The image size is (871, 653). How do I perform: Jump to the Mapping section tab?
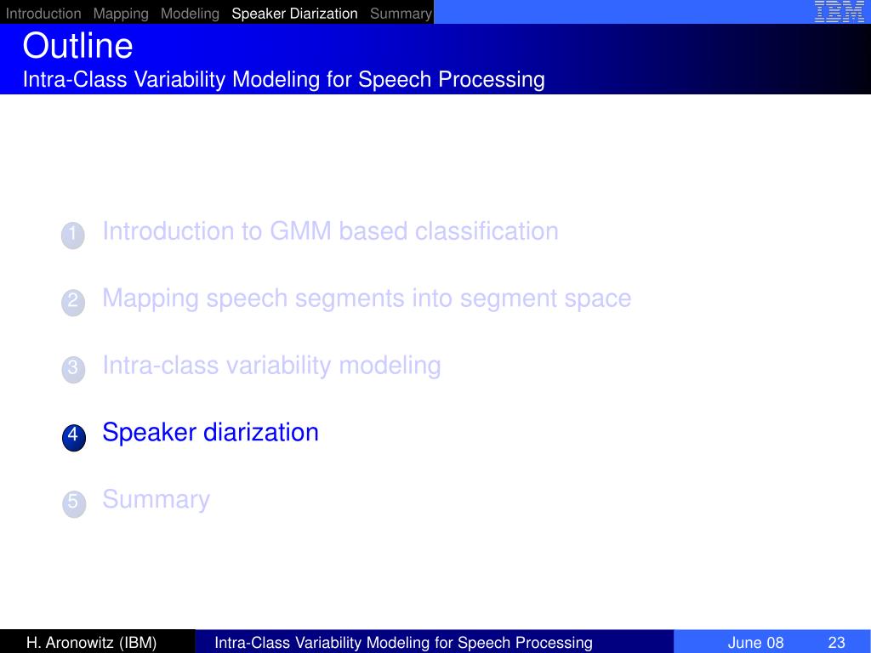click(121, 14)
